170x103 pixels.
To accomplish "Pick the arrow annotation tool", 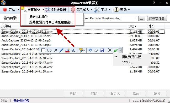I will click(x=55, y=50).
